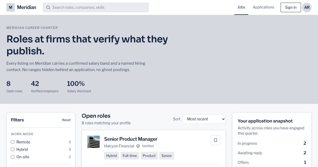Click the '8 roles matching your profile' text
The width and height of the screenshot is (318, 167).
pyautogui.click(x=106, y=123)
